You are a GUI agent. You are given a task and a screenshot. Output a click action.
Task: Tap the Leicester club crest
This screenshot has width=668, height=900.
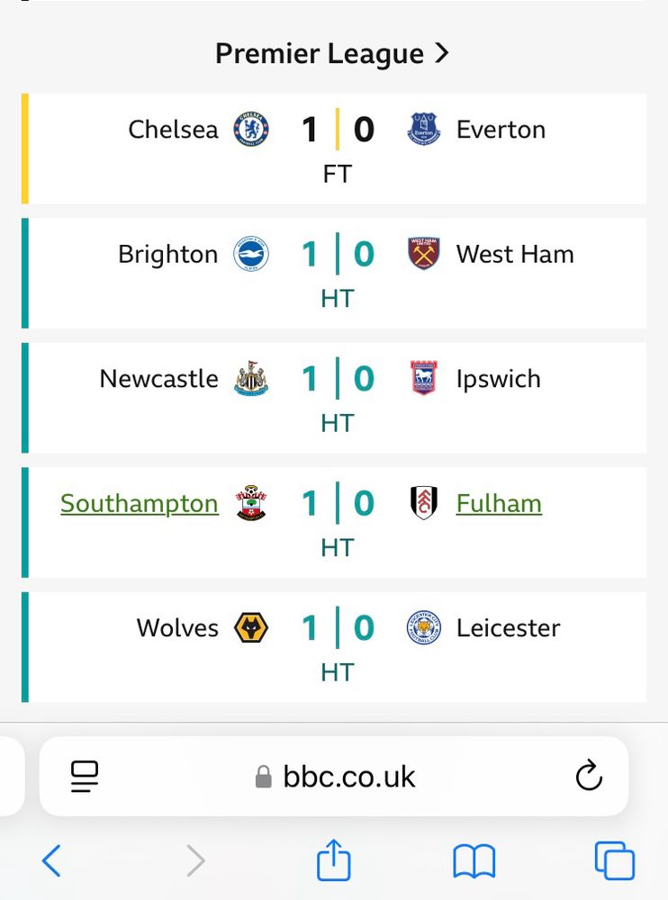[x=424, y=628]
